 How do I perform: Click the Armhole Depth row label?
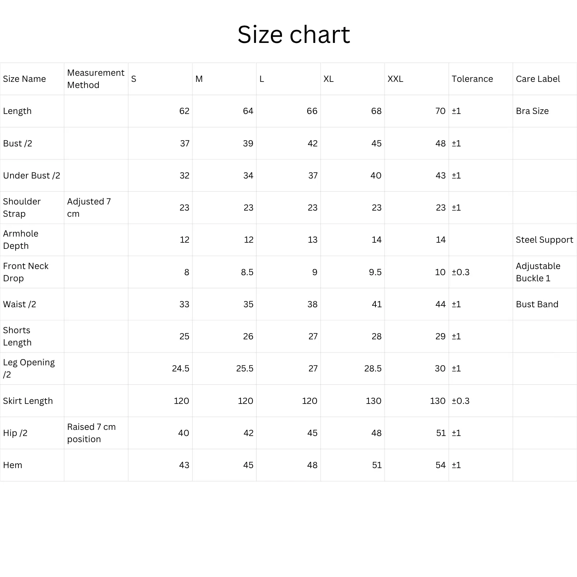[21, 240]
